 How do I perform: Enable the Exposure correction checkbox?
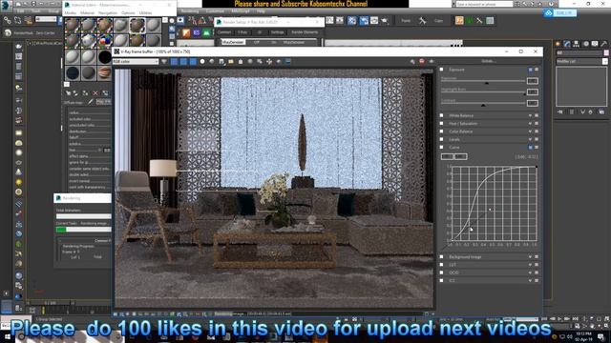[x=441, y=70]
